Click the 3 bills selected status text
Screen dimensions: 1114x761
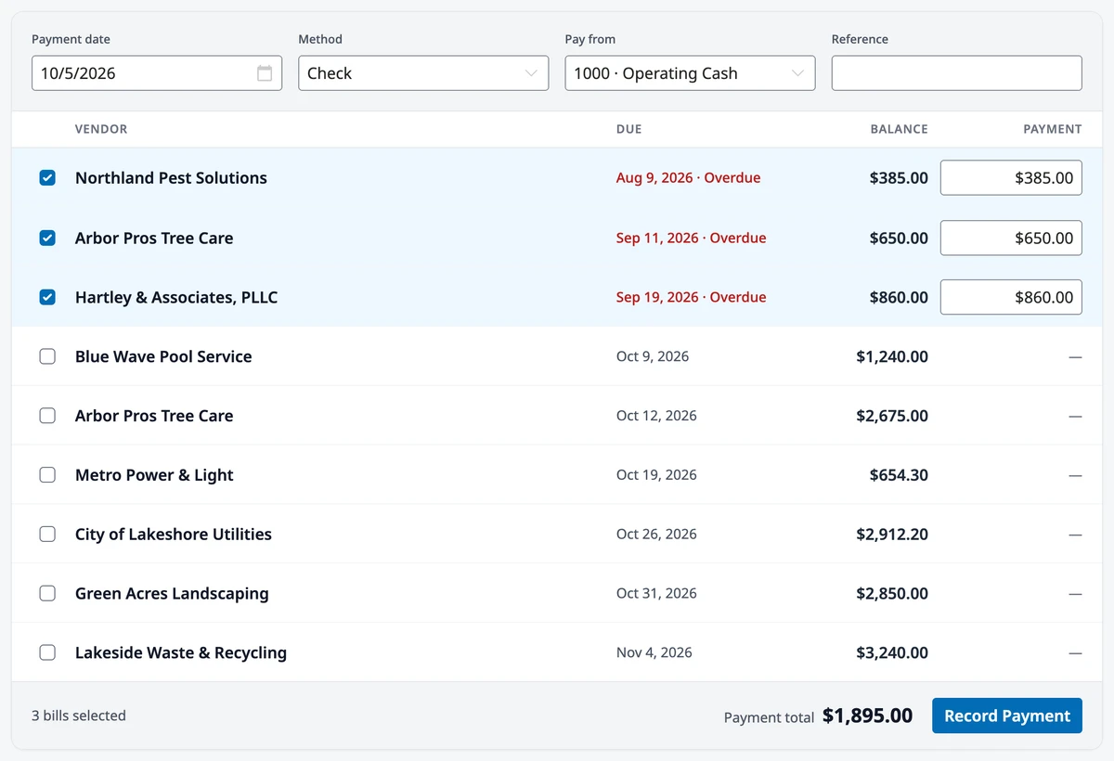point(79,716)
